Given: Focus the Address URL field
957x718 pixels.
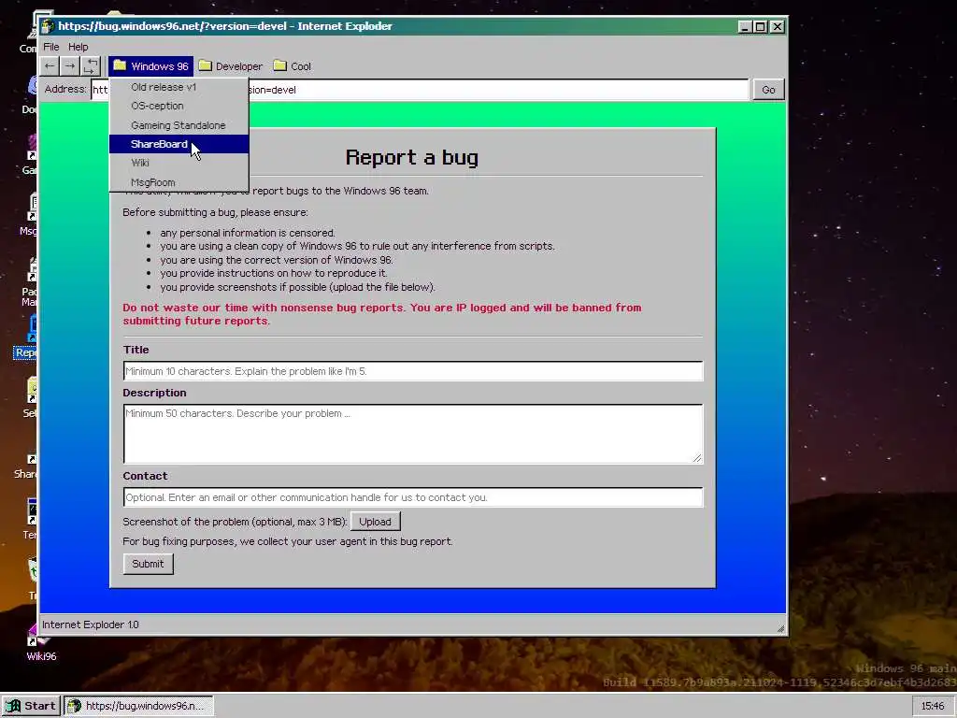Looking at the screenshot, I should [420, 90].
